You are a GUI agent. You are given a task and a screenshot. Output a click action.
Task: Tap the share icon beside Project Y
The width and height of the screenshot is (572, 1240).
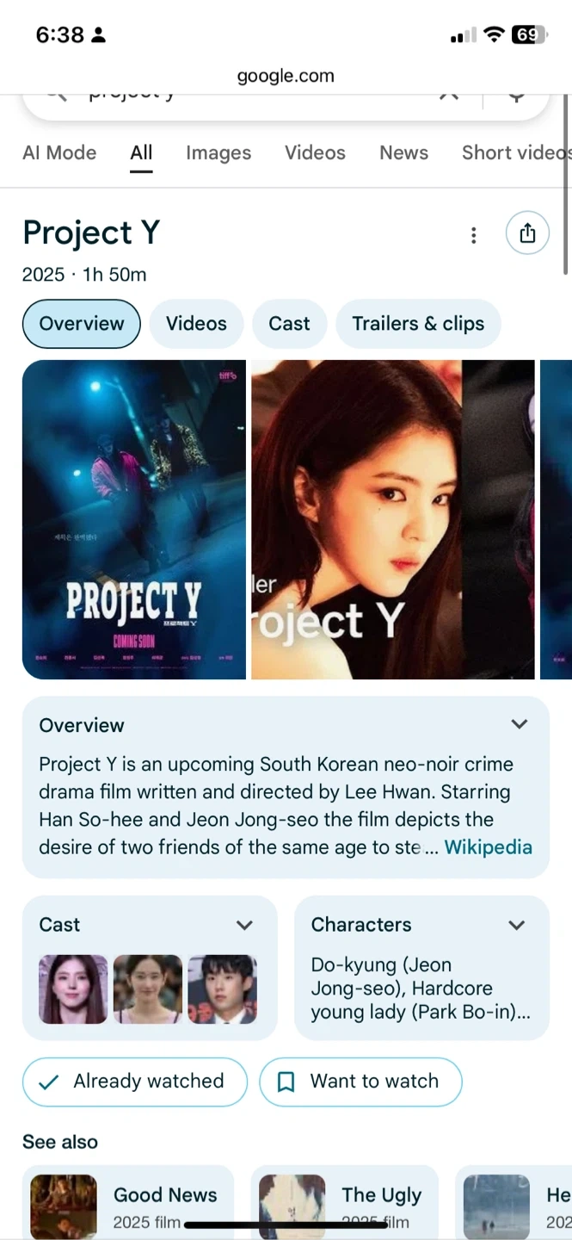point(527,233)
